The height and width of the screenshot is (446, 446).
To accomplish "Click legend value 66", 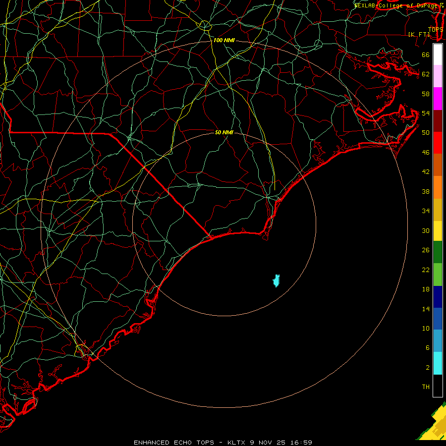I will click(426, 55).
